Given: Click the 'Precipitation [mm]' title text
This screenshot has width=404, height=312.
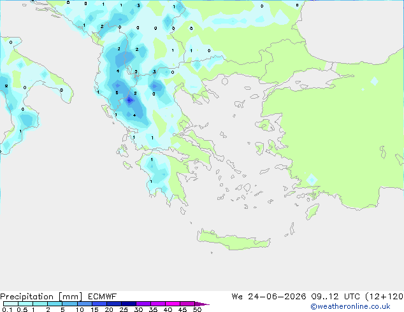Looking at the screenshot, I should click(41, 297).
